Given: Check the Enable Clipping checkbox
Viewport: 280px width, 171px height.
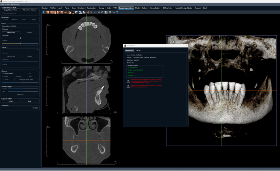Looking at the screenshot, I should point(3,73).
